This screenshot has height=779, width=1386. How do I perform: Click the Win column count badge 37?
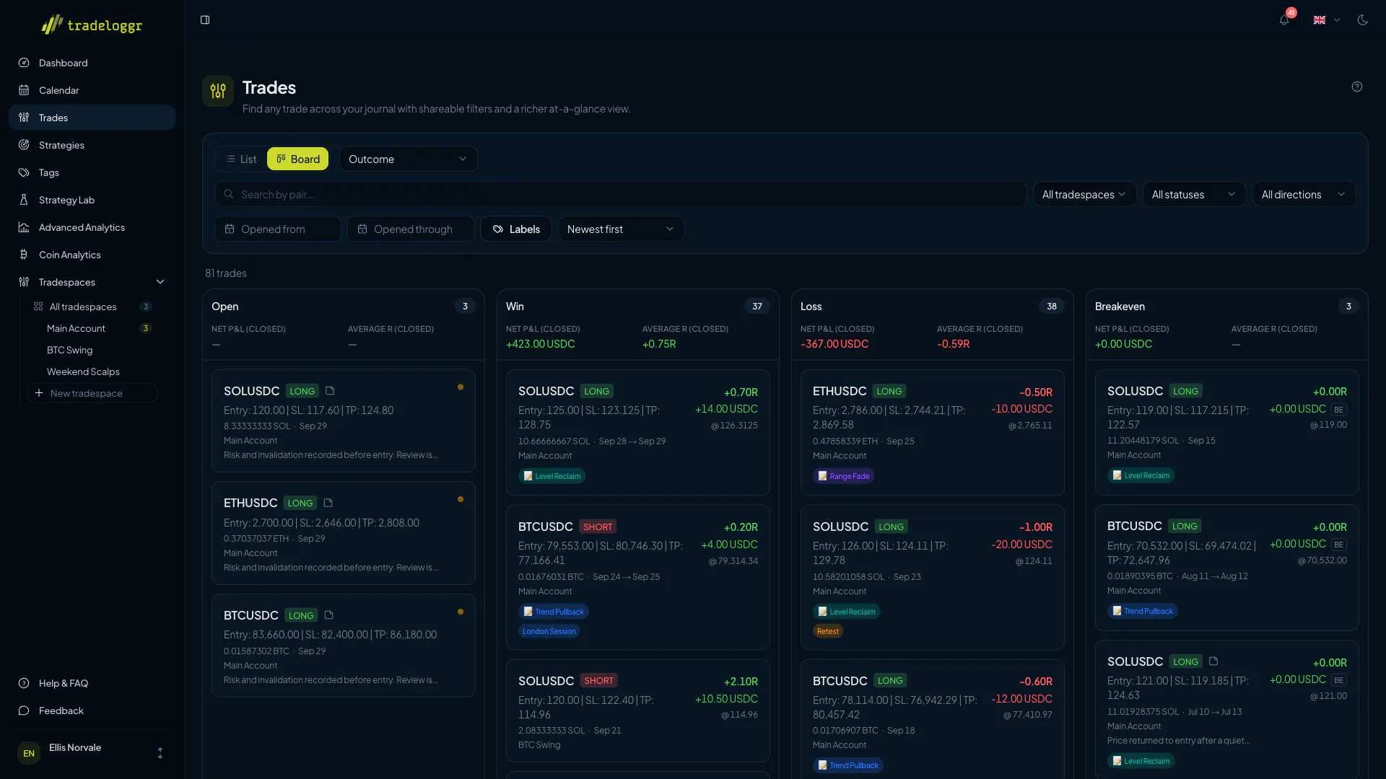pos(757,307)
